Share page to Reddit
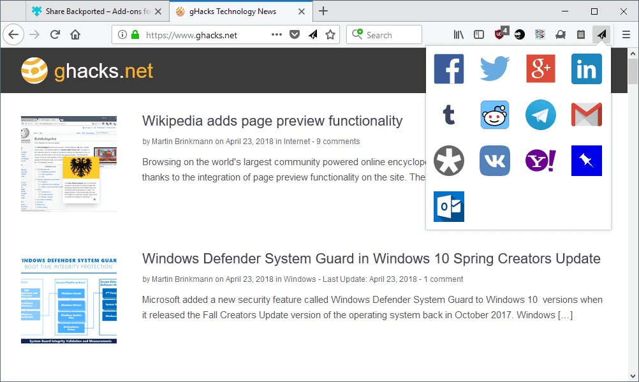The width and height of the screenshot is (639, 382). coord(495,115)
